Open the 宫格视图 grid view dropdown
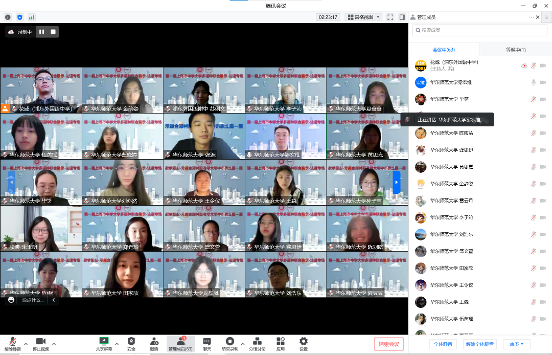552x355 pixels. [x=364, y=17]
